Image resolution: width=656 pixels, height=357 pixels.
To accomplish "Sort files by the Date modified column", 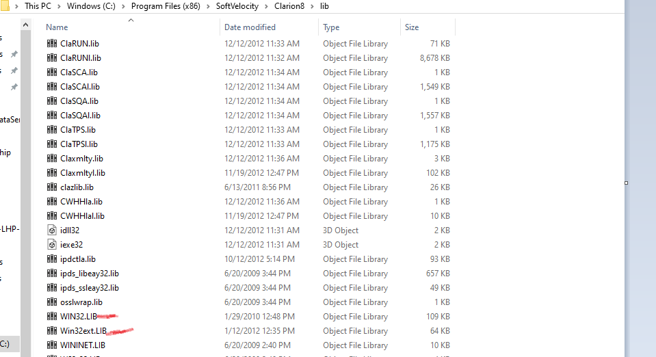I will pos(250,27).
